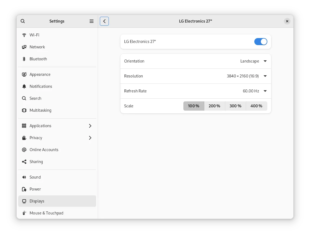Click the Sound speaker icon
Viewport: 310px width, 237px height.
tap(24, 177)
